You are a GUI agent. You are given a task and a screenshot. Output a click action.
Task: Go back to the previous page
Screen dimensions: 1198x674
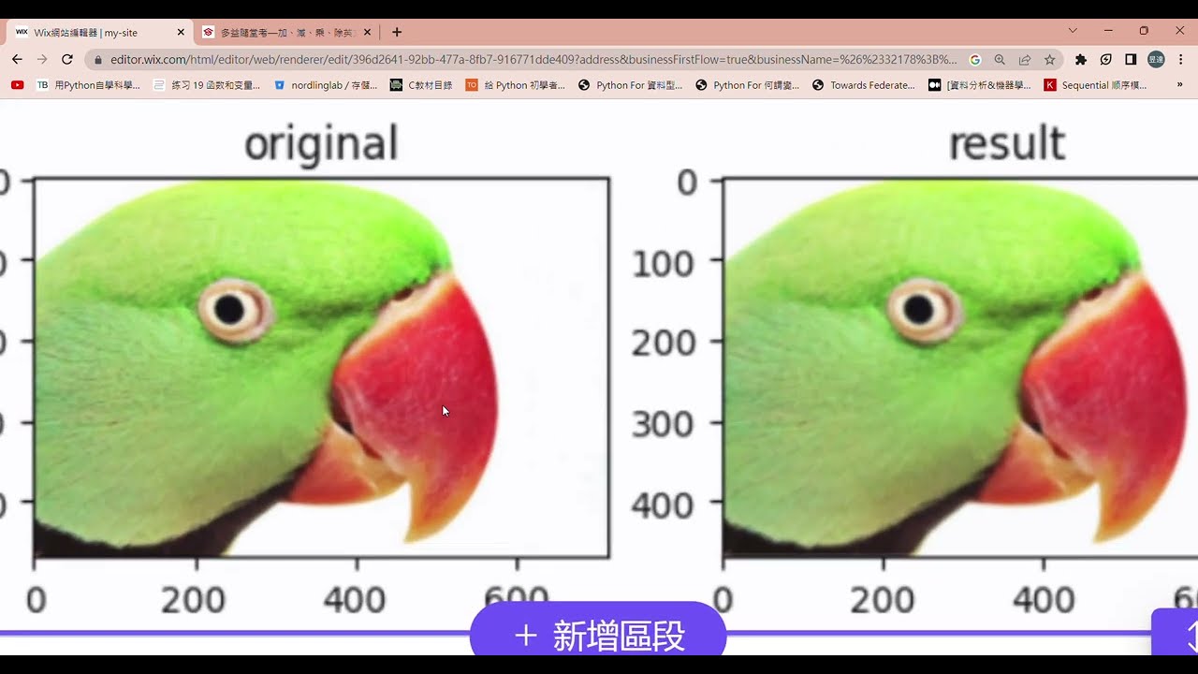pos(17,59)
